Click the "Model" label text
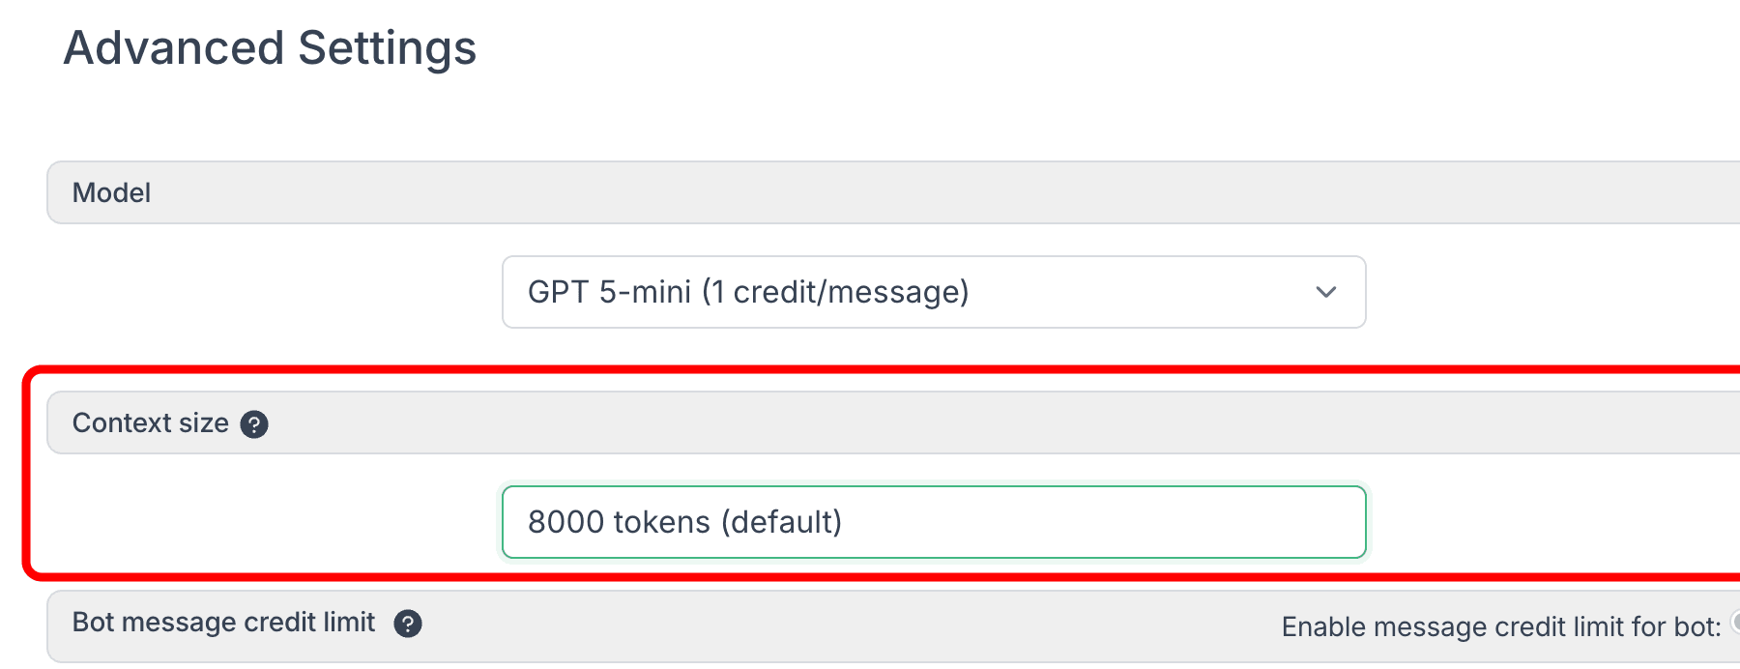 coord(111,192)
